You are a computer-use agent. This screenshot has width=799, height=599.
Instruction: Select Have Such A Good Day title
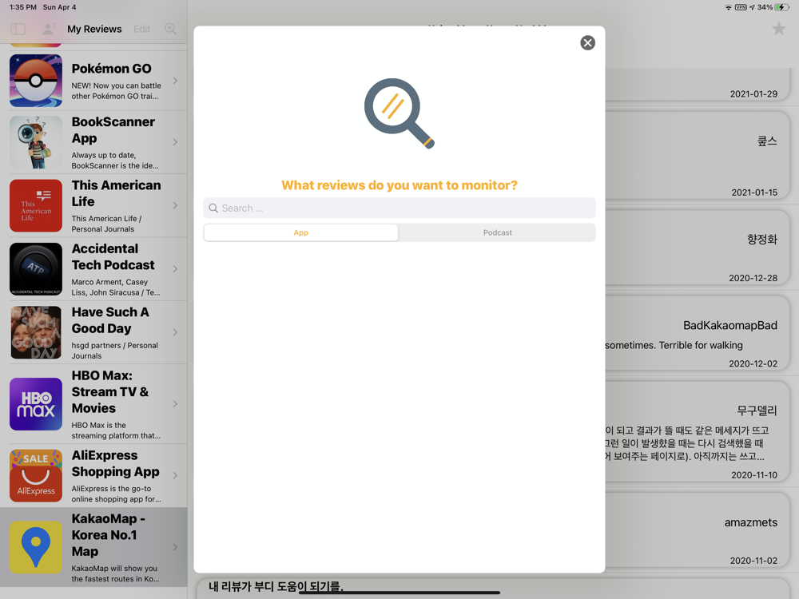point(110,320)
